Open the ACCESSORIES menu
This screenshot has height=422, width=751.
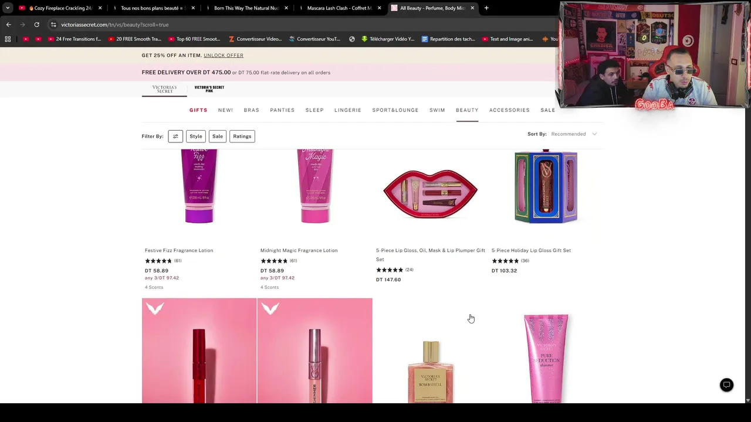[509, 110]
